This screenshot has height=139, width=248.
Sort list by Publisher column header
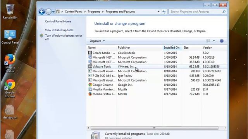[x=139, y=47]
